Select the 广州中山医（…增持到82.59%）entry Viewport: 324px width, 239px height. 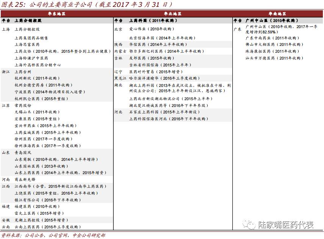pos(282,29)
